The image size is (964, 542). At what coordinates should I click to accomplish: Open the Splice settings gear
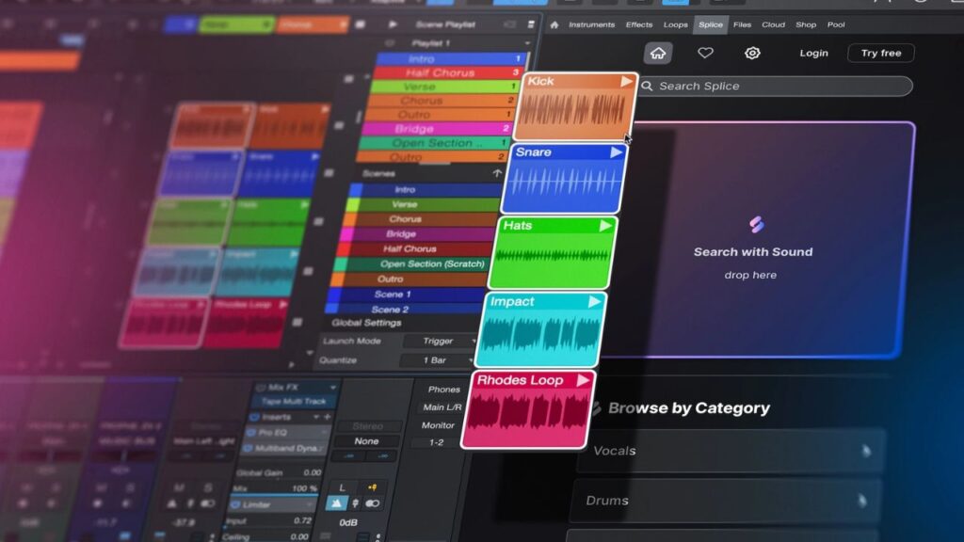(x=752, y=53)
